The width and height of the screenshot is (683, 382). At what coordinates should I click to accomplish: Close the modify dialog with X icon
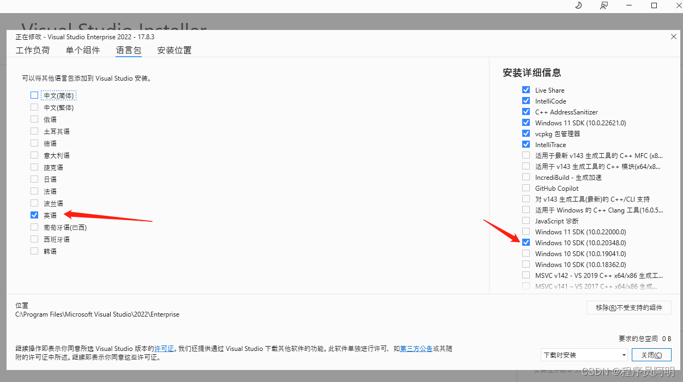coord(674,37)
